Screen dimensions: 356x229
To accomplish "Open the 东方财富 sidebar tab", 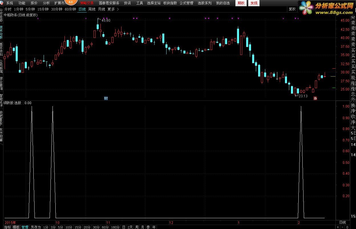I will coord(1,135).
